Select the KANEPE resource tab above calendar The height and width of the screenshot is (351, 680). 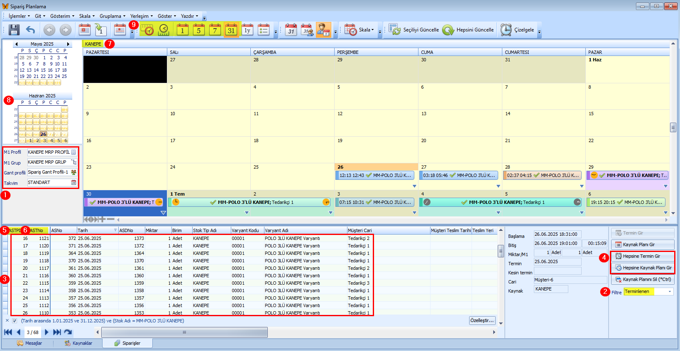93,44
